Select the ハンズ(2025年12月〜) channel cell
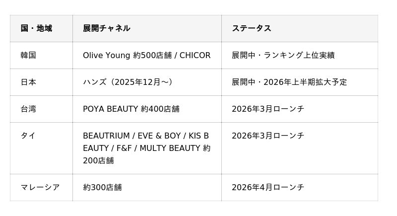Image resolution: width=397 pixels, height=216 pixels. [128, 82]
